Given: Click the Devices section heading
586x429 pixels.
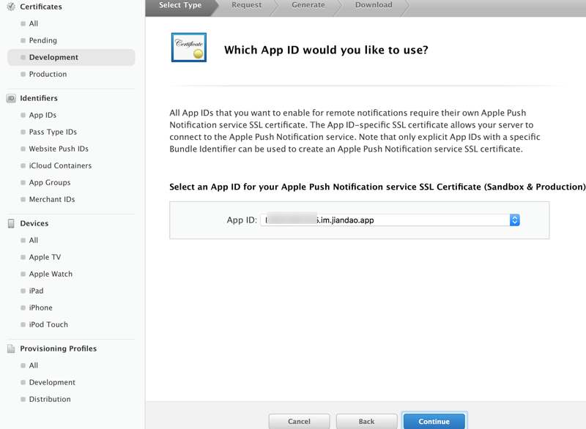Looking at the screenshot, I should (34, 223).
